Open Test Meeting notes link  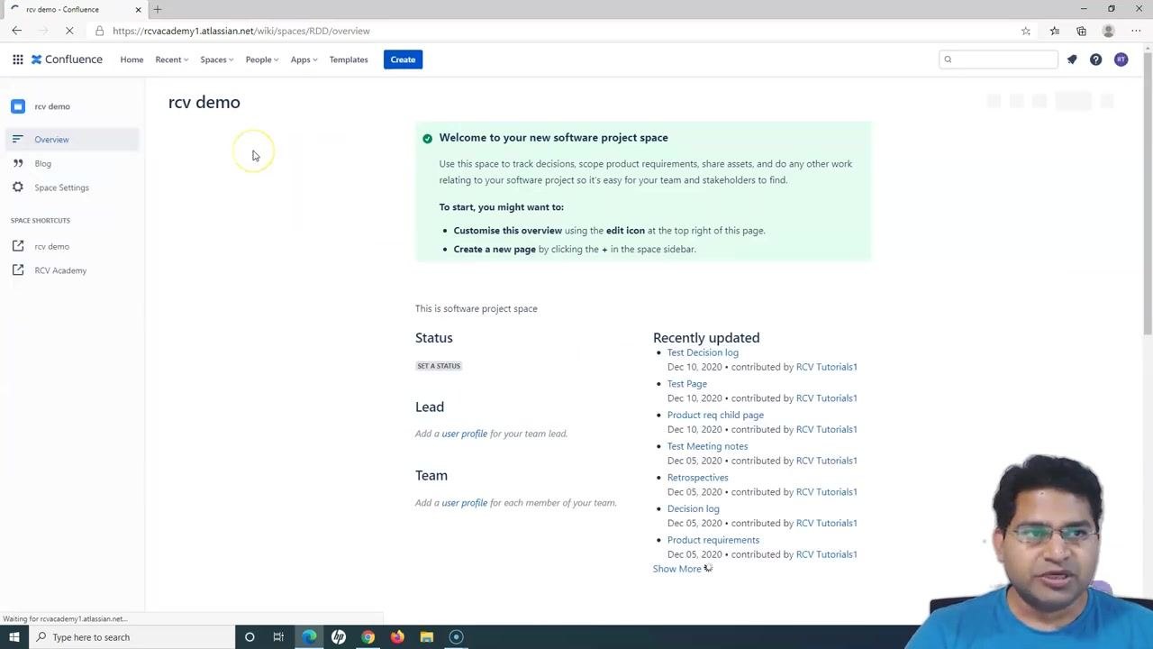tap(707, 446)
